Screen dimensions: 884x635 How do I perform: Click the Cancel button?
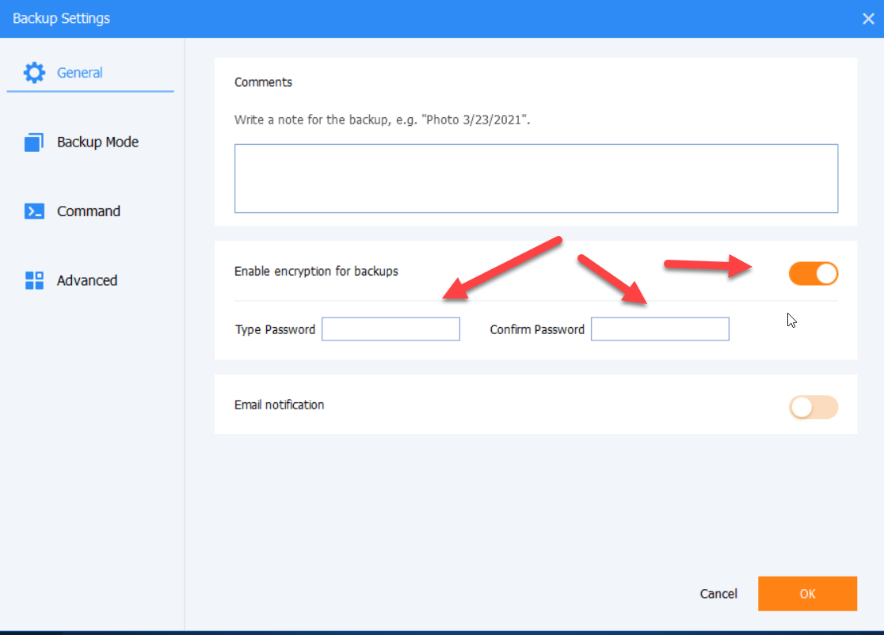[x=718, y=594]
